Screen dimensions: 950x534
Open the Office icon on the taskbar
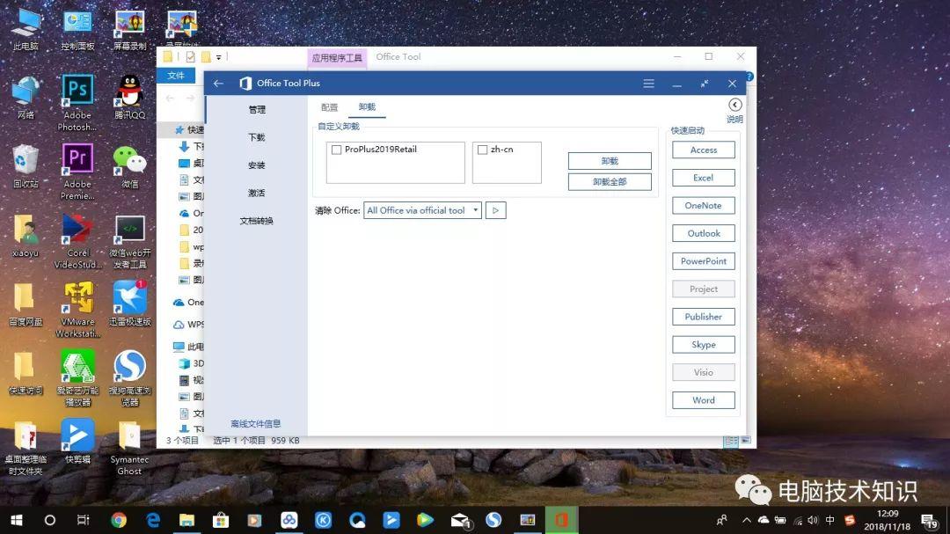(x=561, y=520)
